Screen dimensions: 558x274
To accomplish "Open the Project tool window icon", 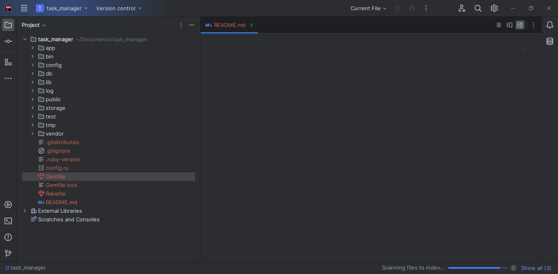I will (x=8, y=25).
